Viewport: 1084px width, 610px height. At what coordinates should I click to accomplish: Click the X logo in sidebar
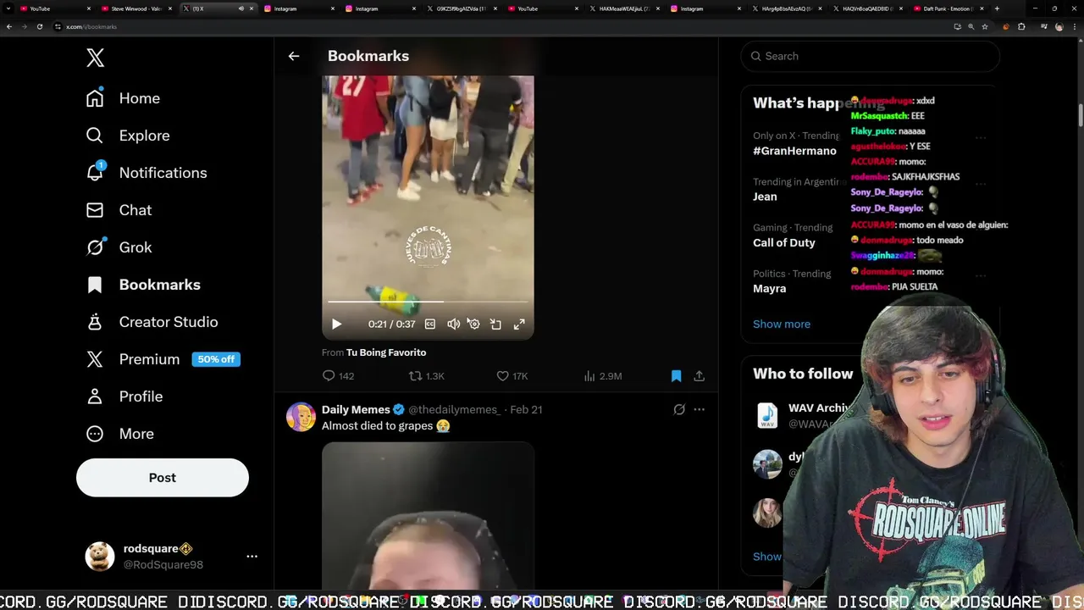coord(95,58)
